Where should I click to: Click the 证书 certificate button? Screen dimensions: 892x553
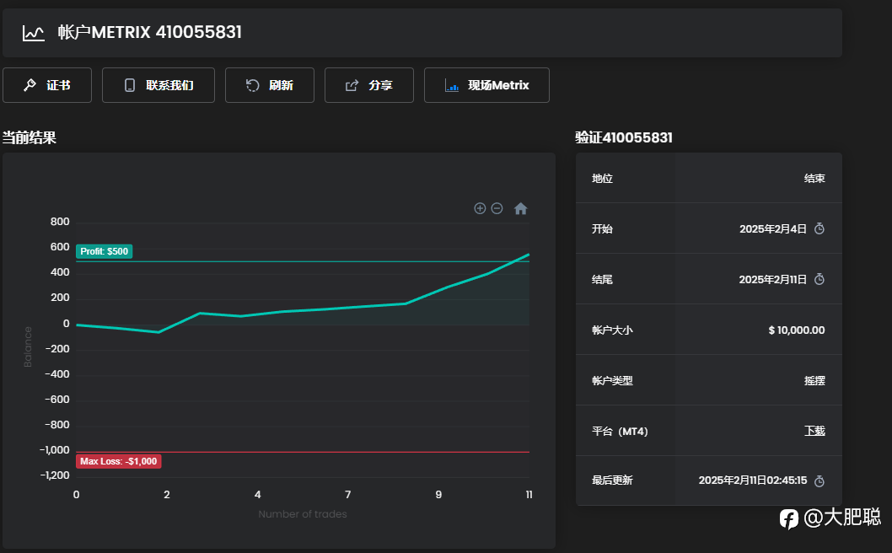pyautogui.click(x=47, y=85)
